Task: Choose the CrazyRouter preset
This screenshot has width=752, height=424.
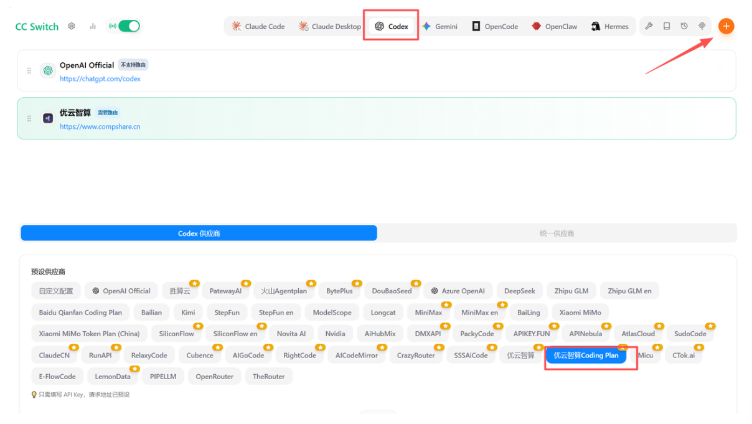Action: (x=416, y=356)
